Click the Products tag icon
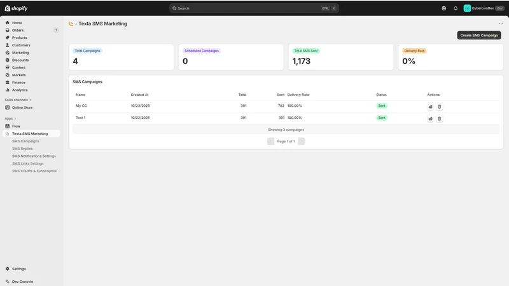509x286 pixels. [8, 37]
